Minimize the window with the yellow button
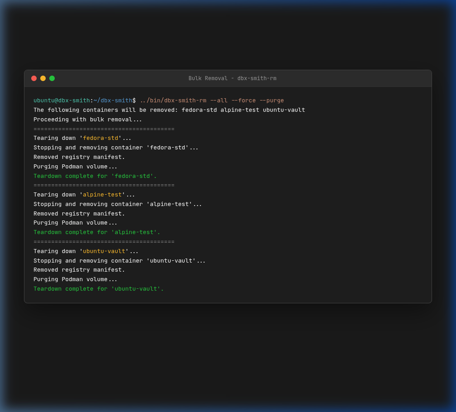 coord(43,78)
